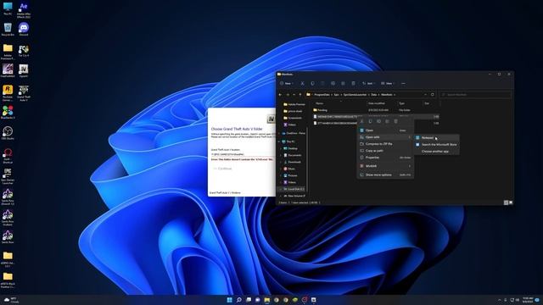
Task: Click the Delete icon in Explorer toolbar
Action: [x=353, y=83]
